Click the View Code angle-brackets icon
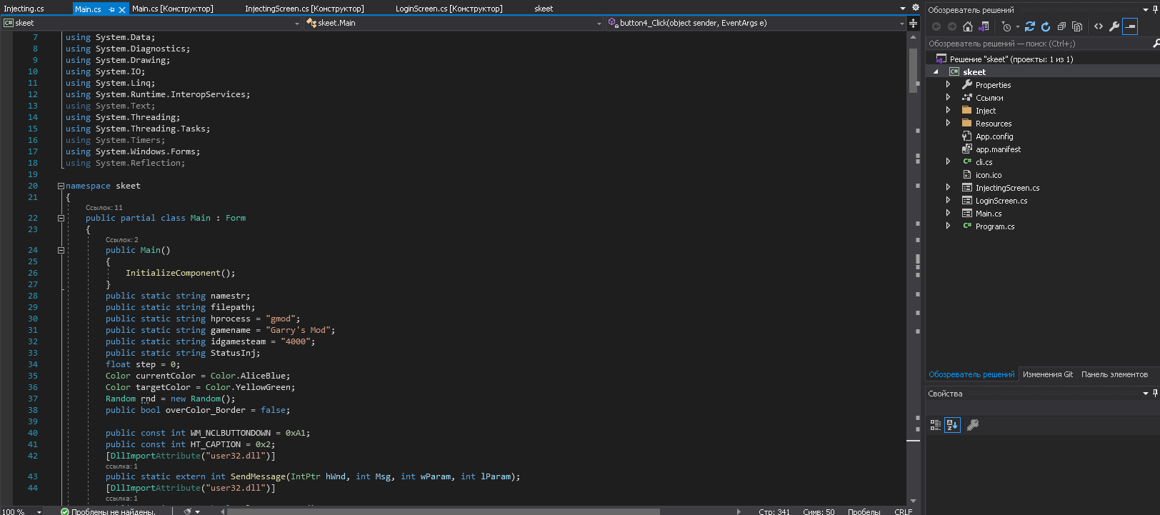The image size is (1160, 515). click(x=1099, y=26)
